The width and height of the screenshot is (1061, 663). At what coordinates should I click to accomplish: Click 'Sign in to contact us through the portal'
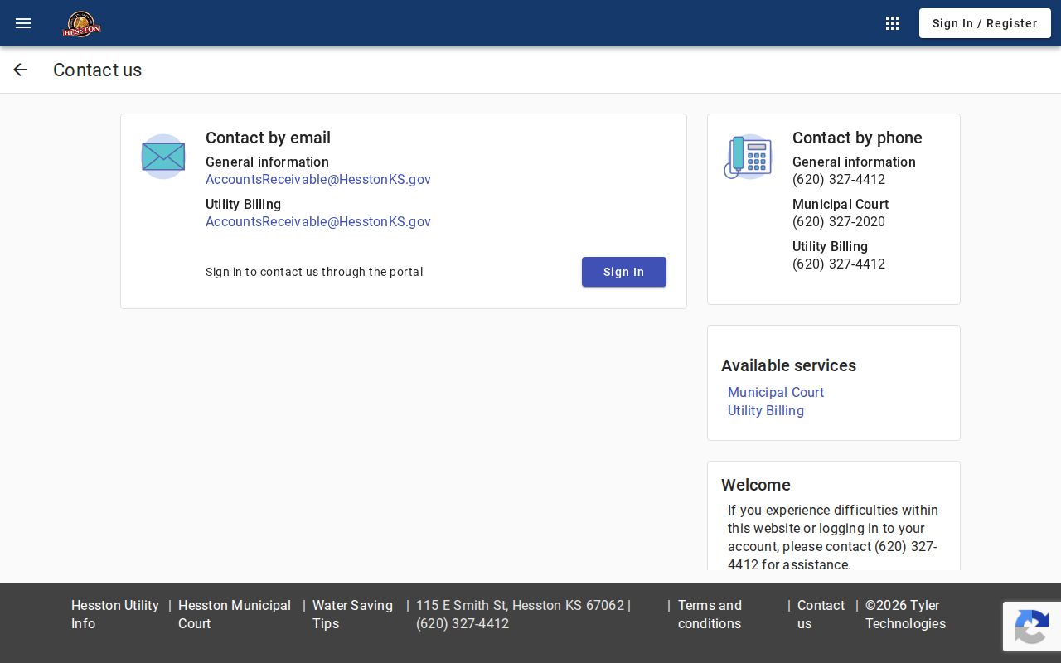[314, 272]
